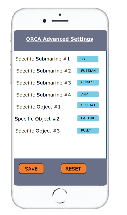The height and width of the screenshot is (215, 127).
Task: Click the orange RESET button
Action: 73,168
